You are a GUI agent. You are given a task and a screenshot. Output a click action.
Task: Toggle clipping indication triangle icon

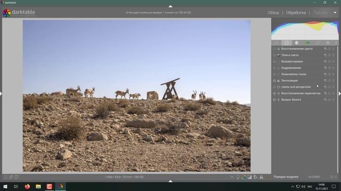(249, 177)
